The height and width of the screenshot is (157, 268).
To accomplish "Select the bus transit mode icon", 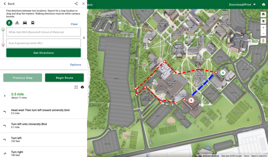I will coord(33,23).
